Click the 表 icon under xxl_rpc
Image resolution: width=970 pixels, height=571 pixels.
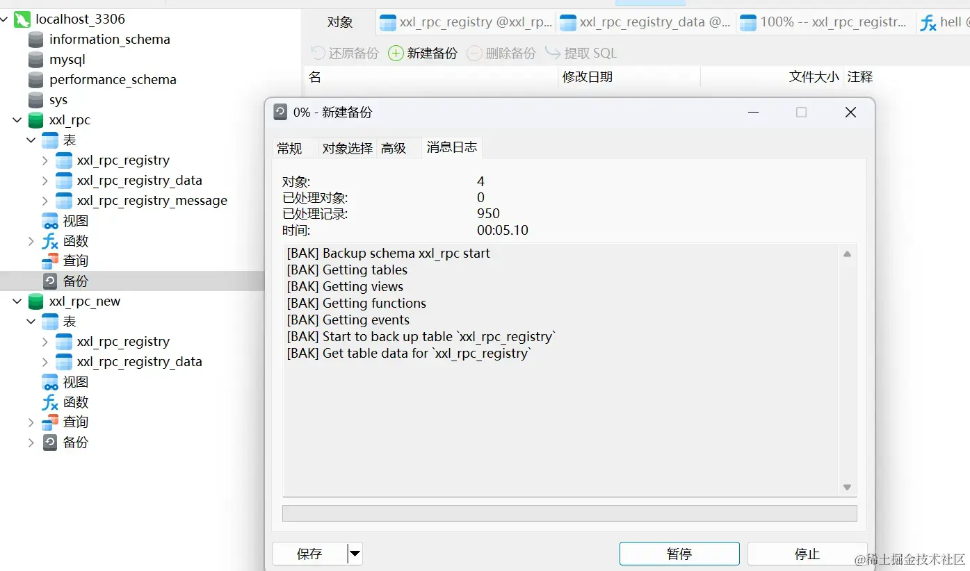click(x=50, y=140)
